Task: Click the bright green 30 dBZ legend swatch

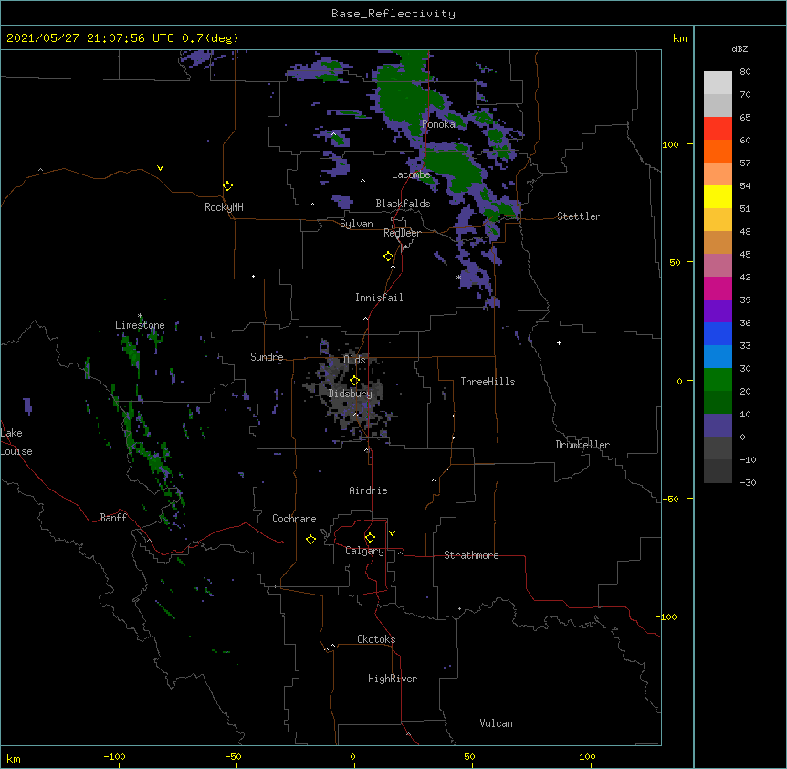Action: pyautogui.click(x=718, y=380)
